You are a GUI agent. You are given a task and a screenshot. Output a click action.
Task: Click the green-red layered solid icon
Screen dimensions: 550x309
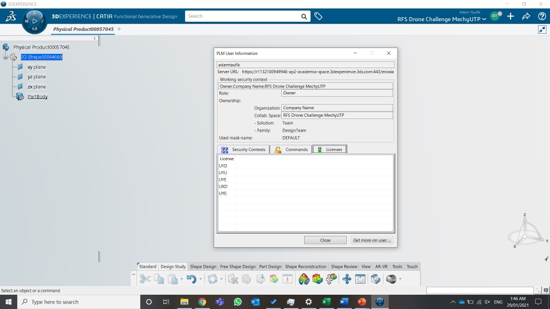tap(274, 279)
